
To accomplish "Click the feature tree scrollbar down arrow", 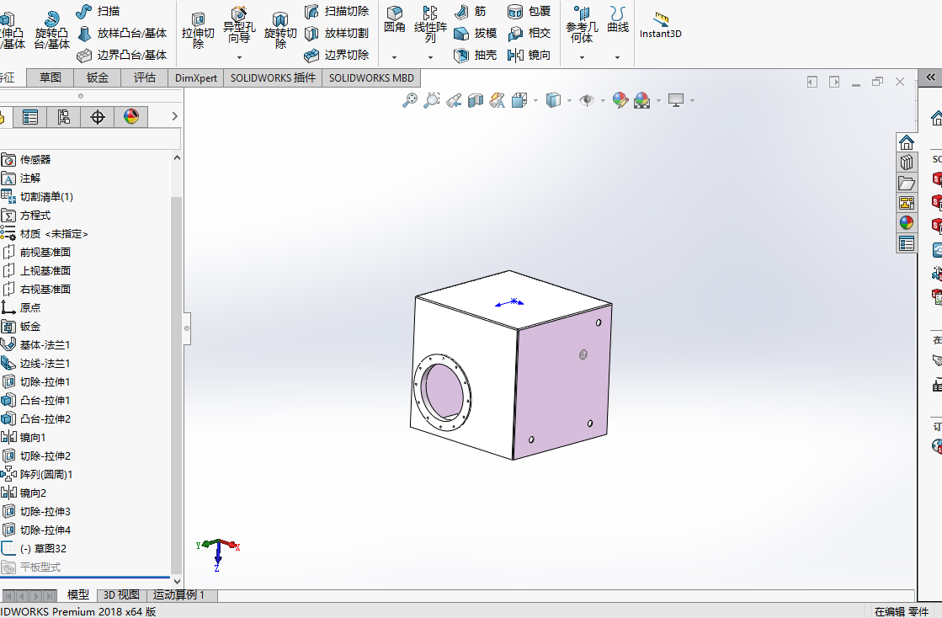I will pos(177,581).
